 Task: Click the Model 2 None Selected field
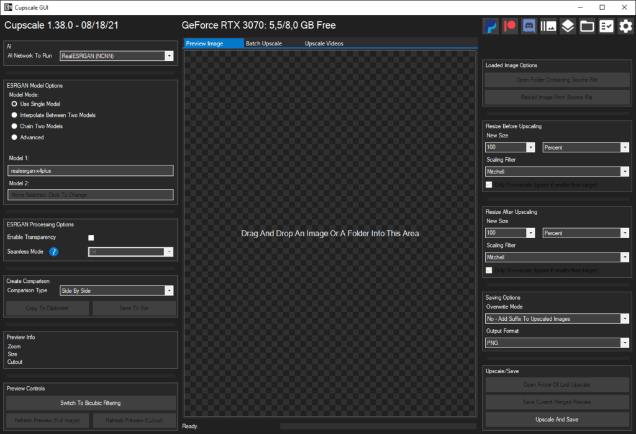pyautogui.click(x=91, y=195)
